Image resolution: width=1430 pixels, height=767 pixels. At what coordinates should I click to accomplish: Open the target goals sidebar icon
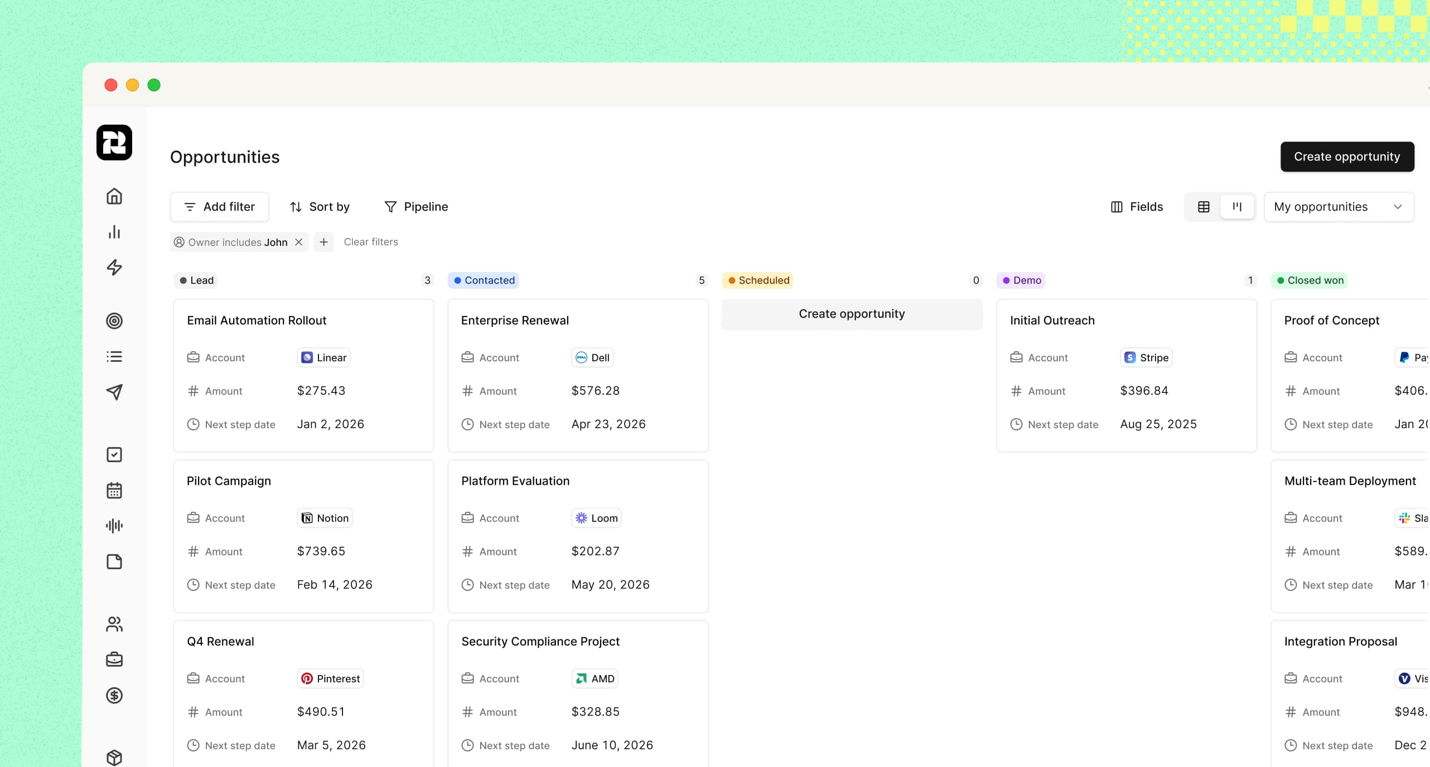(114, 321)
